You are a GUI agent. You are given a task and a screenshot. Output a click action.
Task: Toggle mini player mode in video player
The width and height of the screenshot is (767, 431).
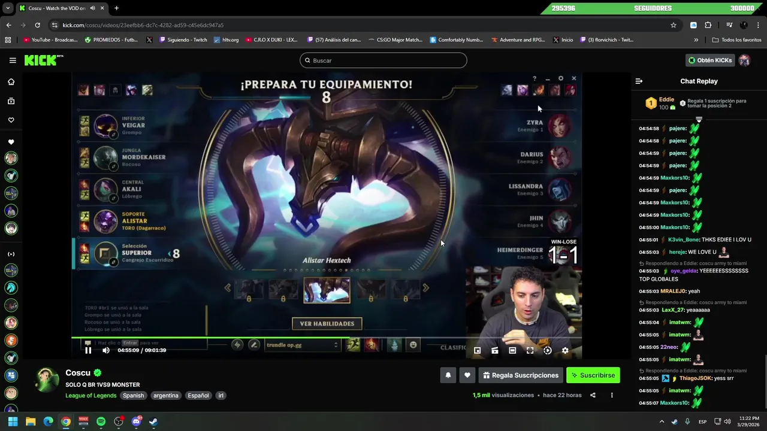tap(478, 351)
